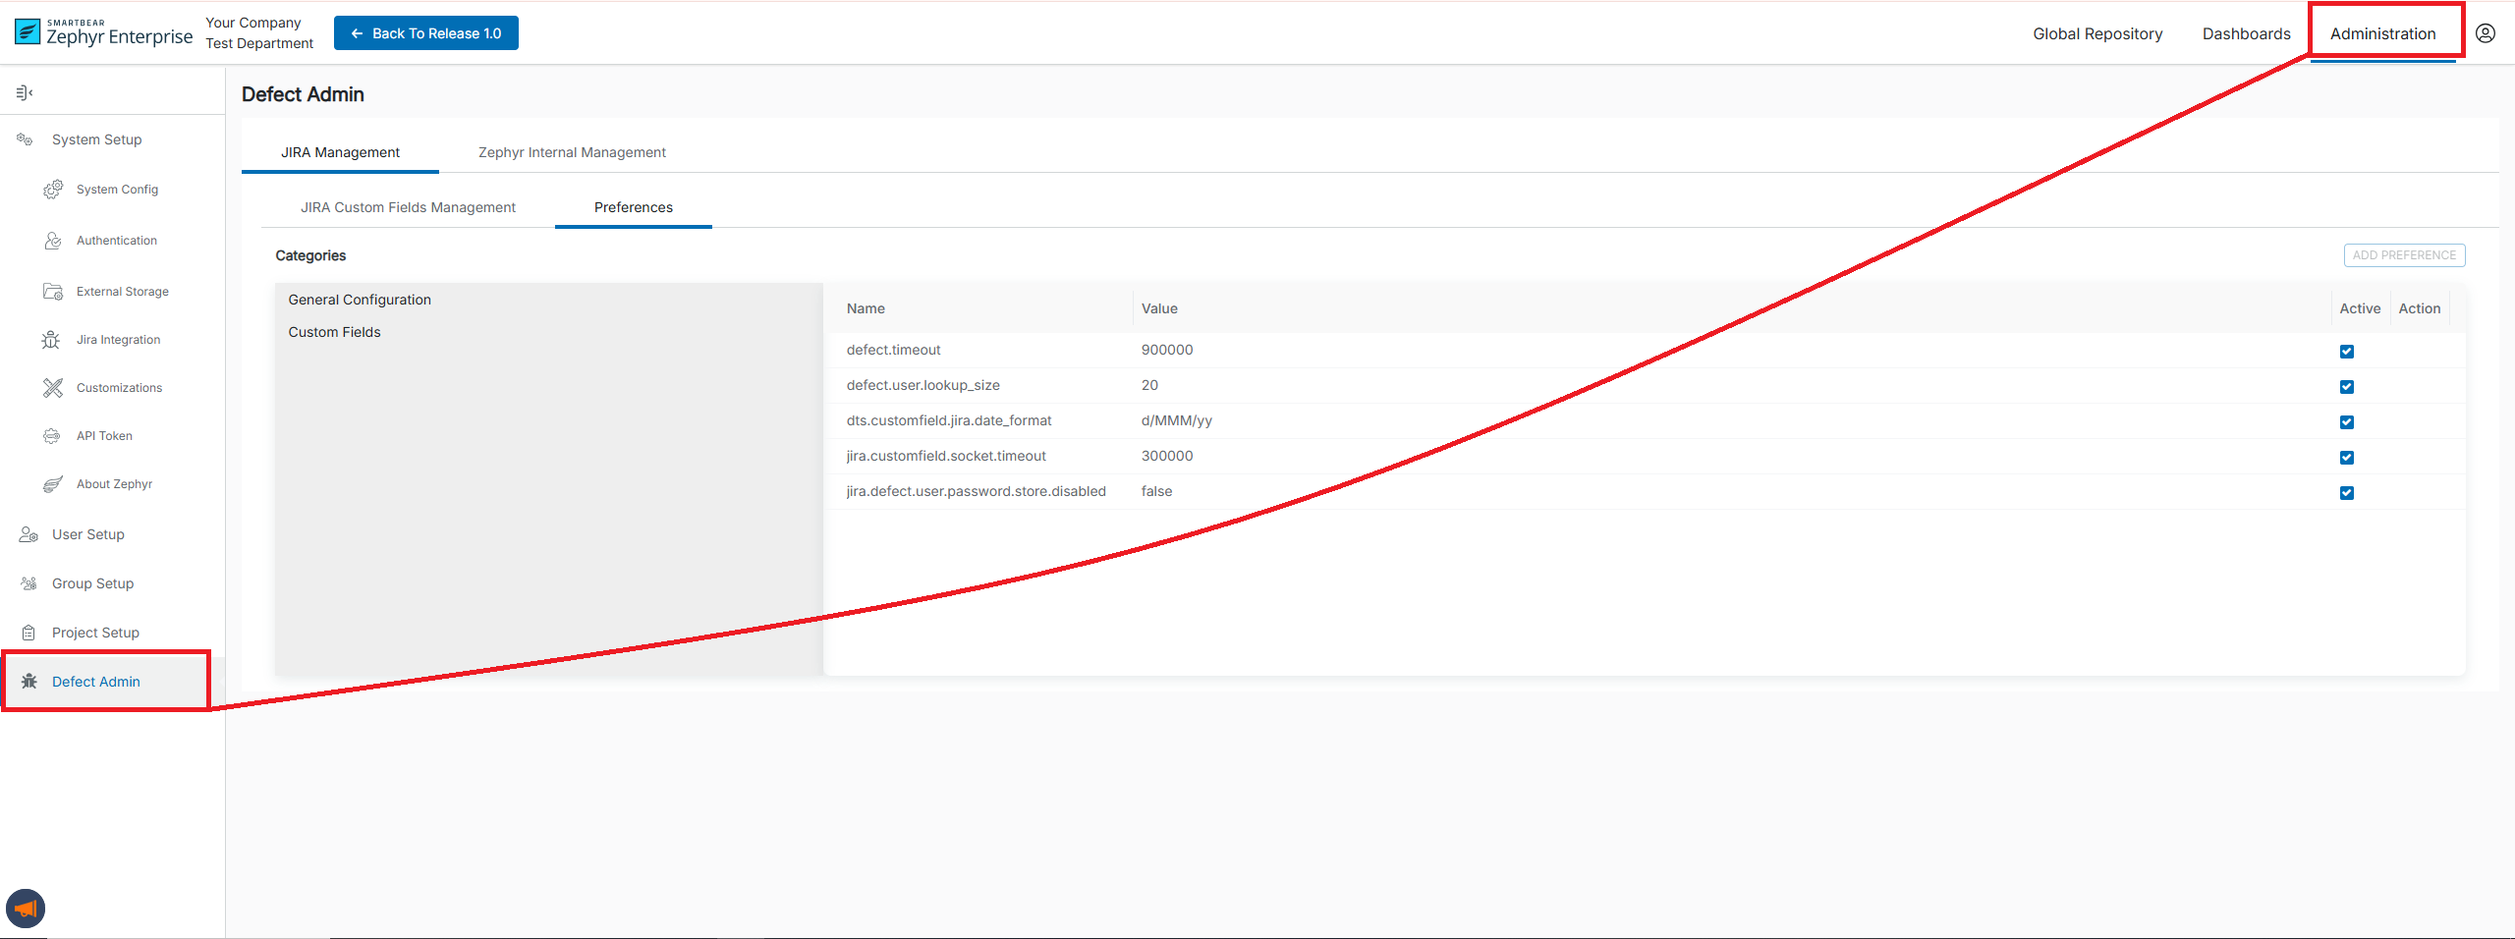Open the JIRA Custom Fields Management tab
This screenshot has width=2515, height=939.
click(x=408, y=207)
